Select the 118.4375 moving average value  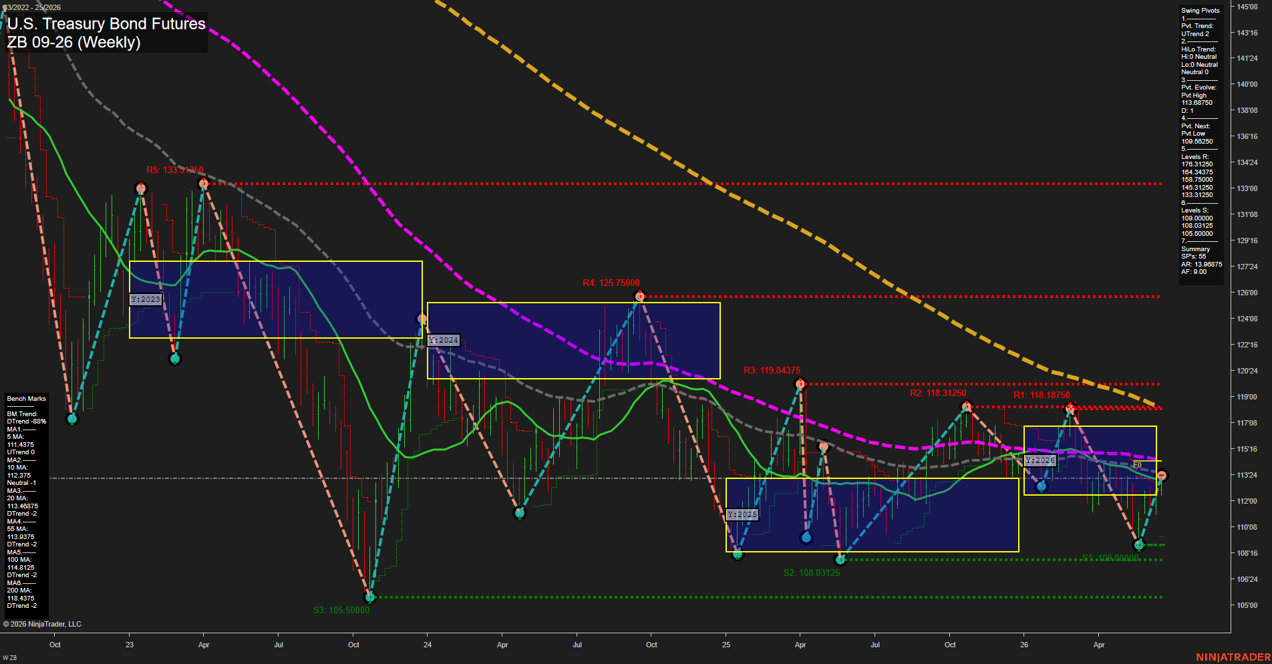tap(20, 599)
